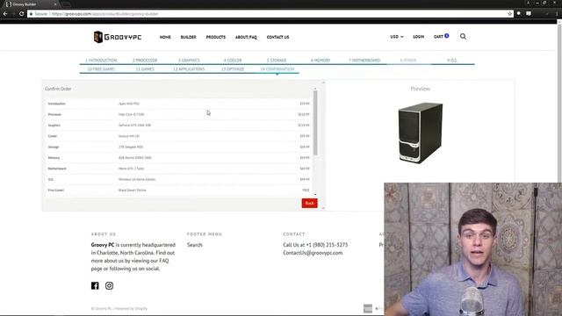Click the Introduction row in the order
The height and width of the screenshot is (316, 562).
(178, 104)
